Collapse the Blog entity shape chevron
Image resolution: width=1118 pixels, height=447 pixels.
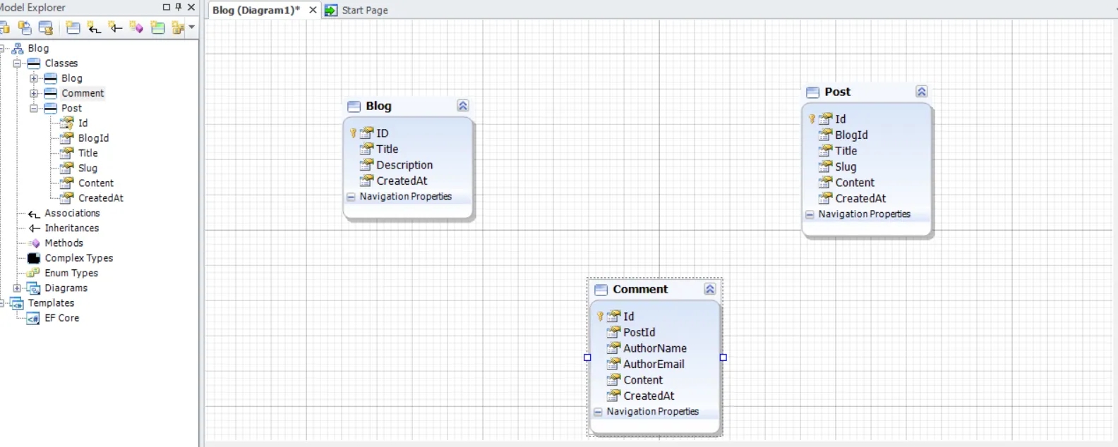463,106
